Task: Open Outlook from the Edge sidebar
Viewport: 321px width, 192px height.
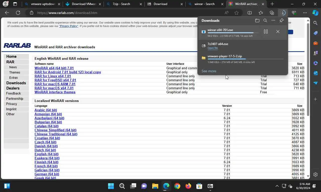Action: pyautogui.click(x=315, y=73)
